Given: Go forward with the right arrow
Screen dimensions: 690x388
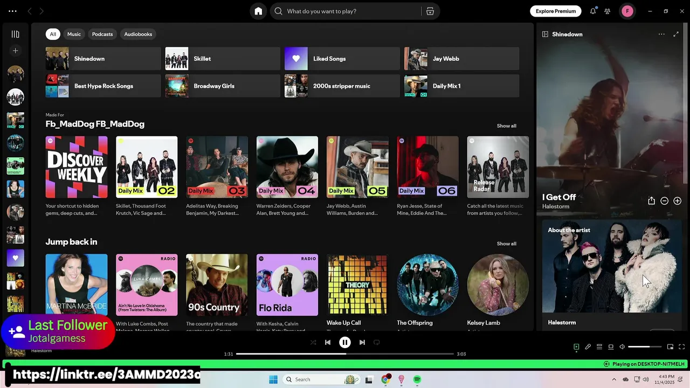Looking at the screenshot, I should [42, 11].
